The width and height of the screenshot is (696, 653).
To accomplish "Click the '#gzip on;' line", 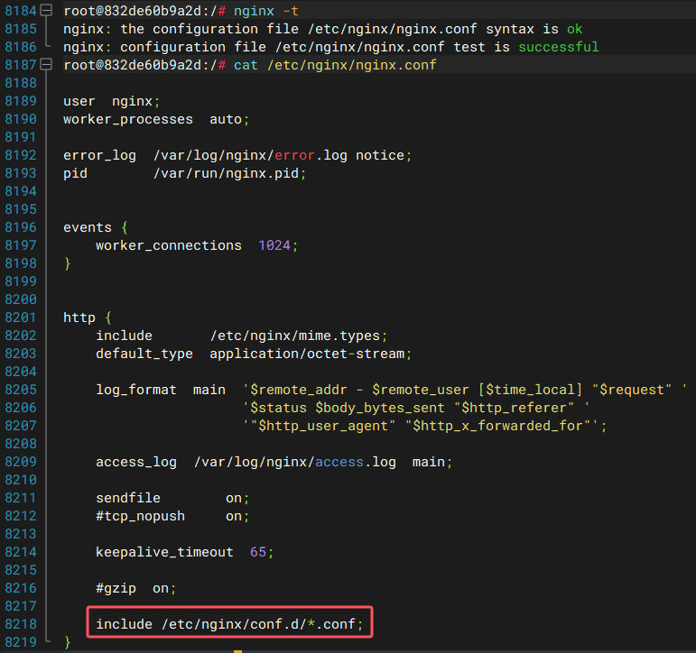I will (135, 588).
